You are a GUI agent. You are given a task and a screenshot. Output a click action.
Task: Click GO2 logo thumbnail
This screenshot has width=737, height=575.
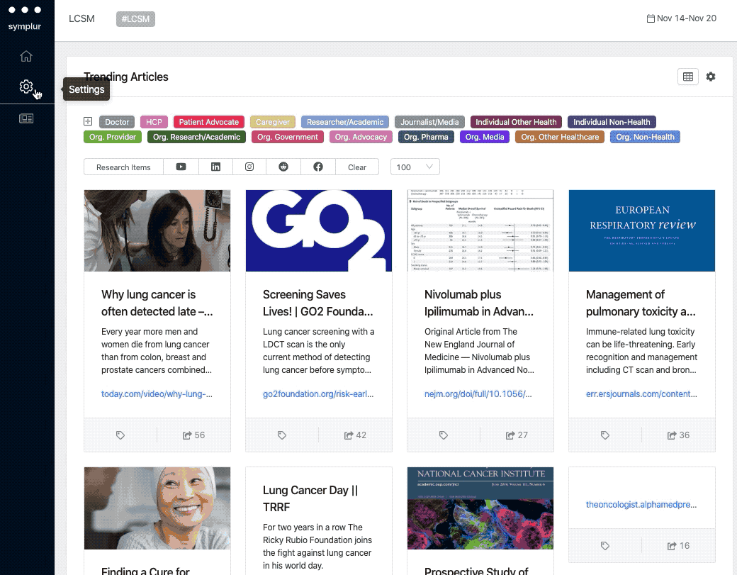319,230
